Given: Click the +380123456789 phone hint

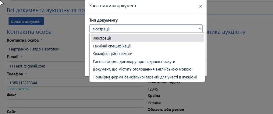Looking at the screenshot, I should pos(18,89).
